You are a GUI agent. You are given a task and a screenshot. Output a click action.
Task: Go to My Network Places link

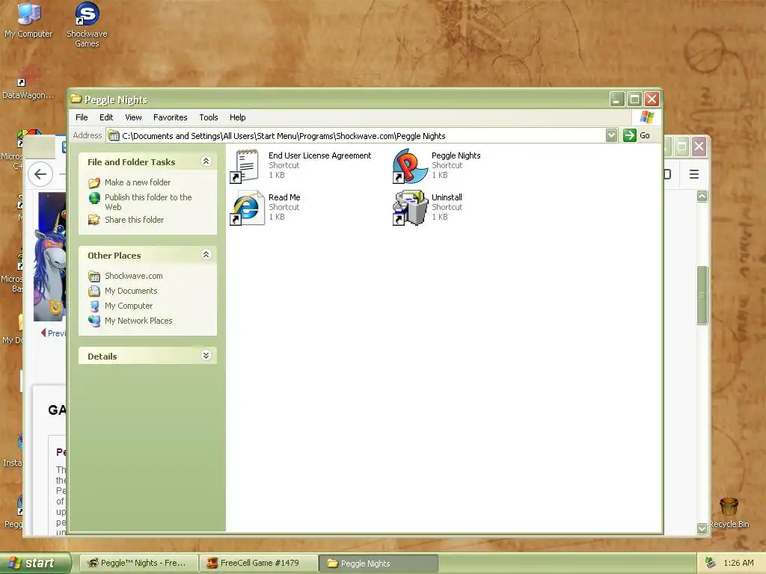point(138,321)
